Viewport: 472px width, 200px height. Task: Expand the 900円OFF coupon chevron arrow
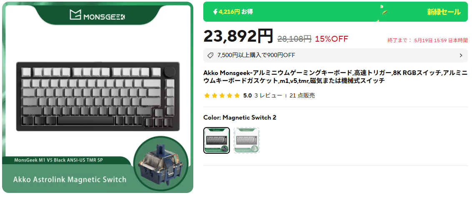tap(461, 55)
